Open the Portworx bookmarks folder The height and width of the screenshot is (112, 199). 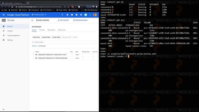pos(23,10)
